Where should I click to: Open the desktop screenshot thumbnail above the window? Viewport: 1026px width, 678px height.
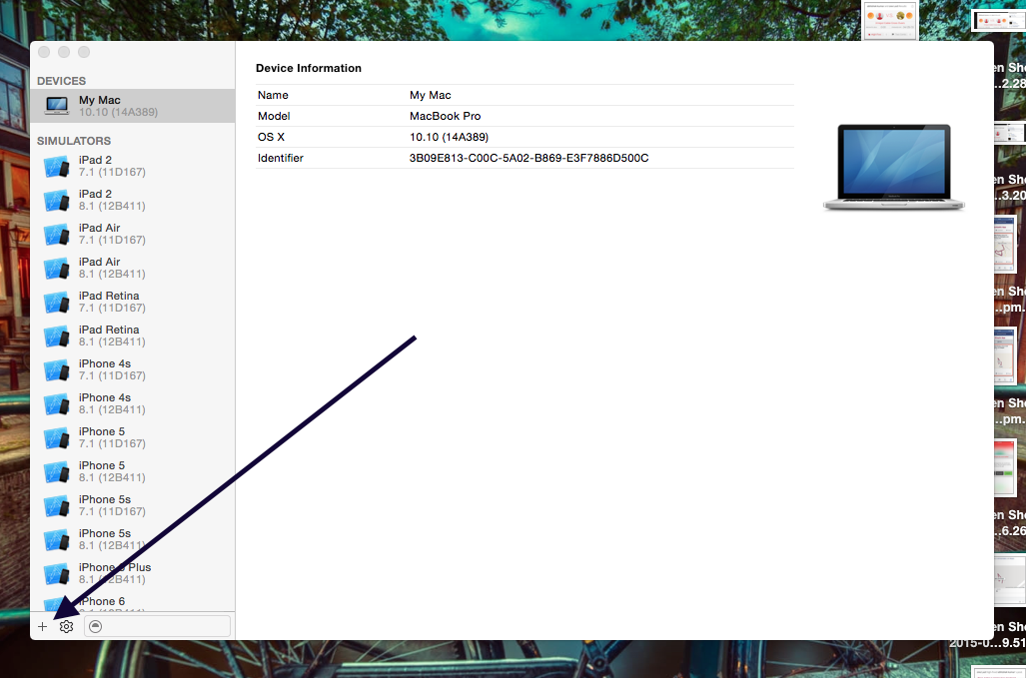pyautogui.click(x=890, y=20)
